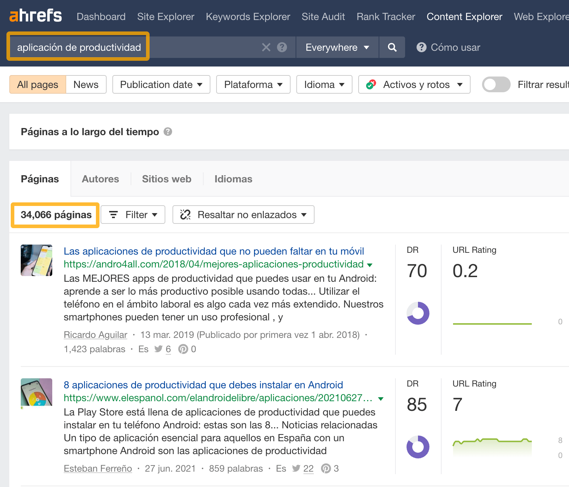Open the andro4all.com result URL
569x487 pixels.
coord(214,264)
